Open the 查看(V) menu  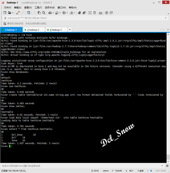[x=28, y=8]
